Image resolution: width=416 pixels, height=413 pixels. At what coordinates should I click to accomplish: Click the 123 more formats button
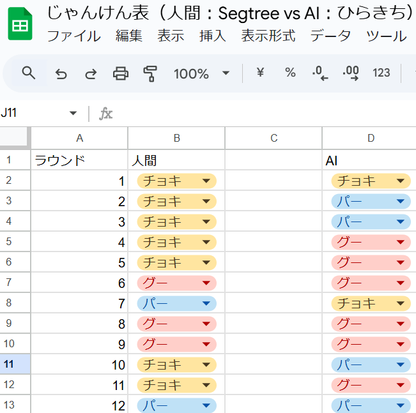pyautogui.click(x=381, y=73)
